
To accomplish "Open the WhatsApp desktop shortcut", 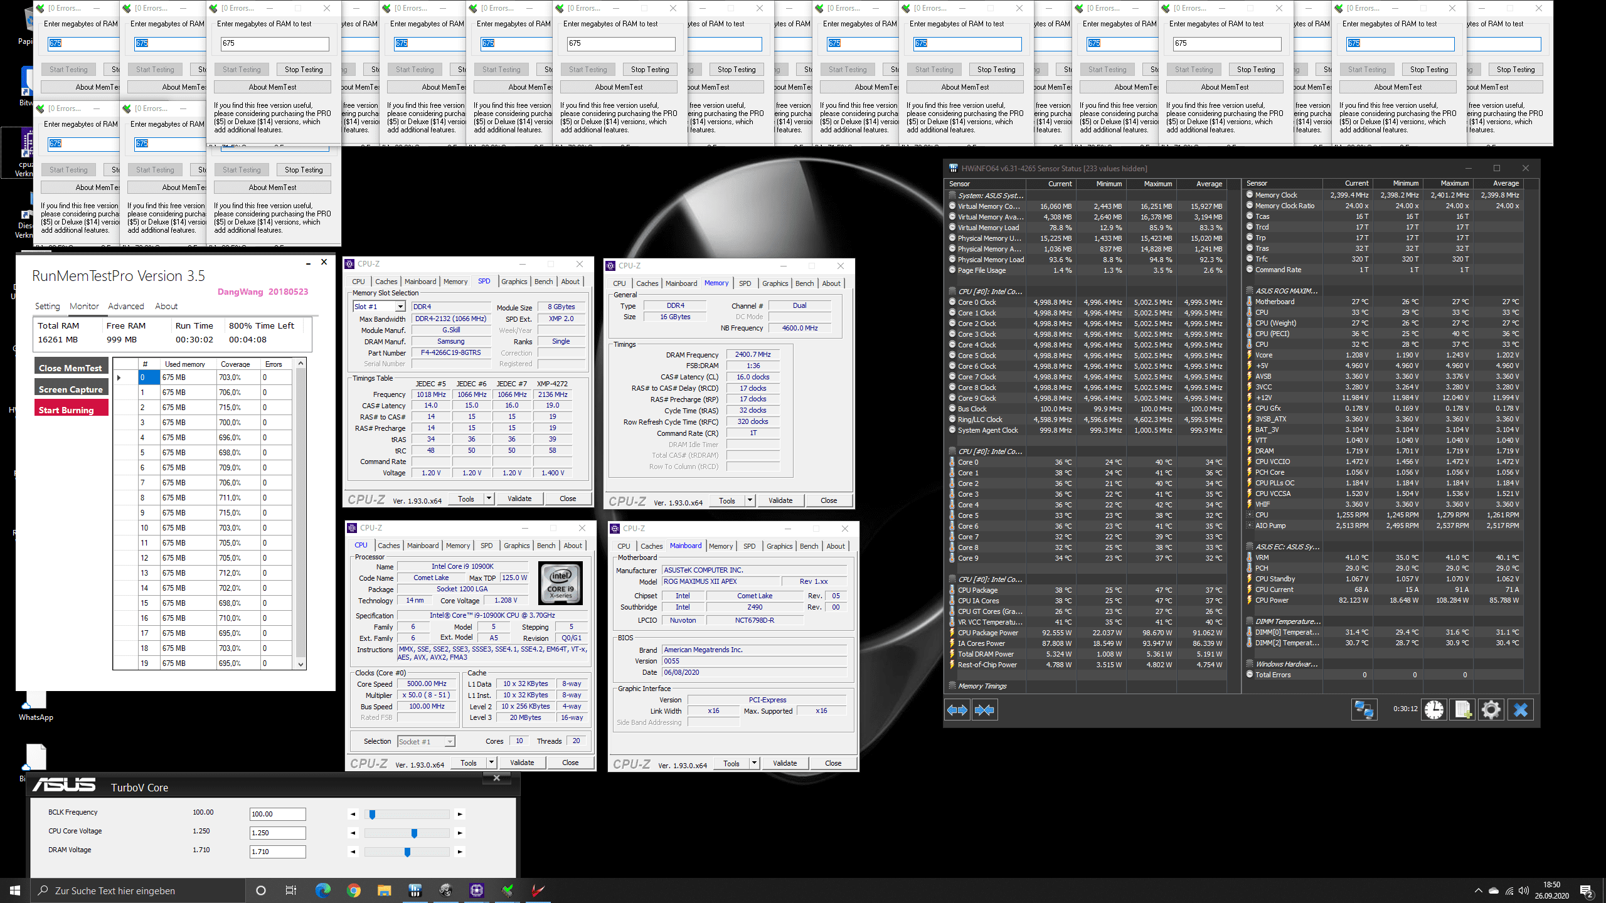I will coord(36,705).
